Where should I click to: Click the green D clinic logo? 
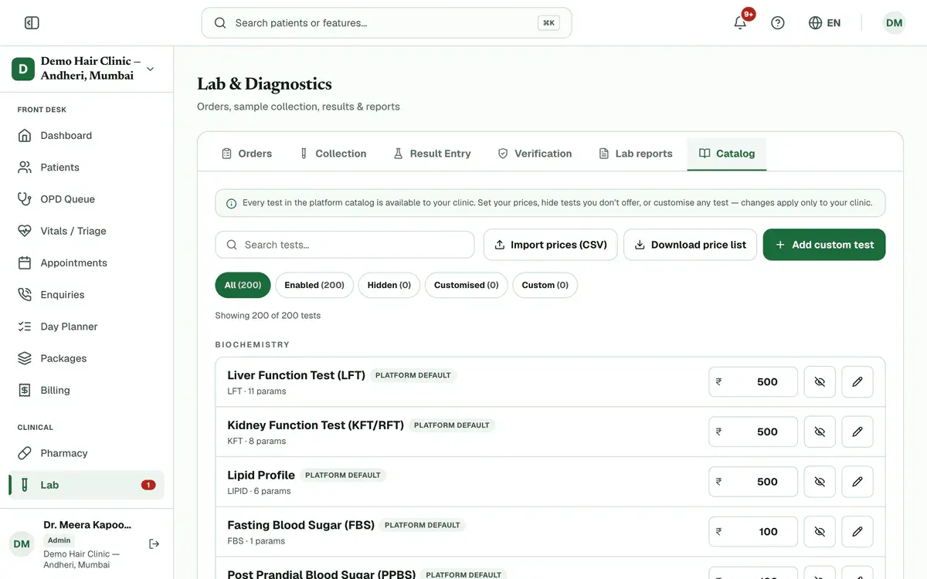23,69
